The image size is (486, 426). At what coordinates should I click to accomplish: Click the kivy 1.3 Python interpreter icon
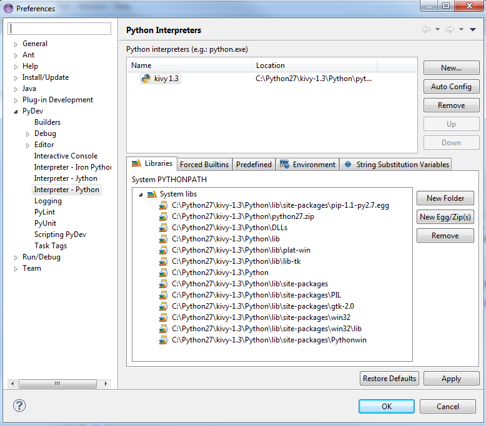(x=146, y=79)
